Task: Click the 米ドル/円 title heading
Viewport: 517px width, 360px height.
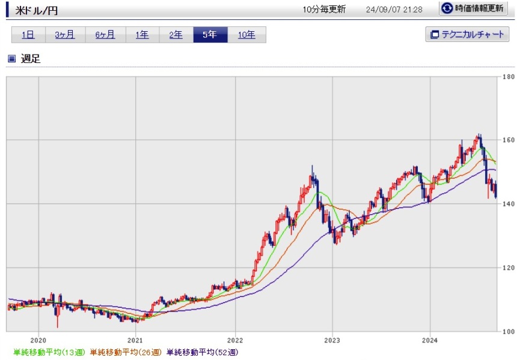Action: point(37,11)
